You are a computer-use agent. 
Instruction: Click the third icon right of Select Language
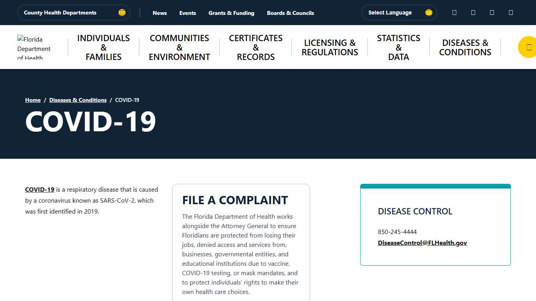[492, 13]
